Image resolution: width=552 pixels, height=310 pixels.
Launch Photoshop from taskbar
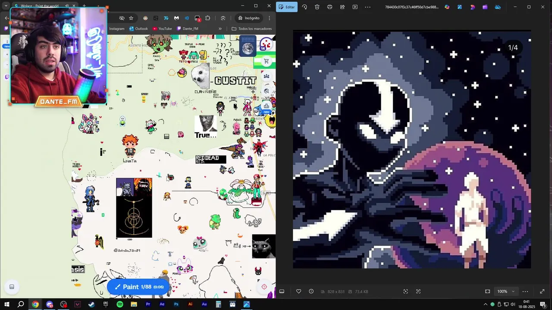(176, 304)
